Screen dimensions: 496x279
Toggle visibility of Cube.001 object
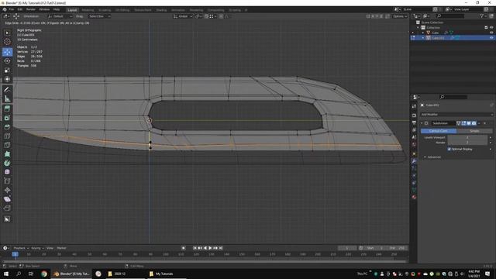pos(491,38)
